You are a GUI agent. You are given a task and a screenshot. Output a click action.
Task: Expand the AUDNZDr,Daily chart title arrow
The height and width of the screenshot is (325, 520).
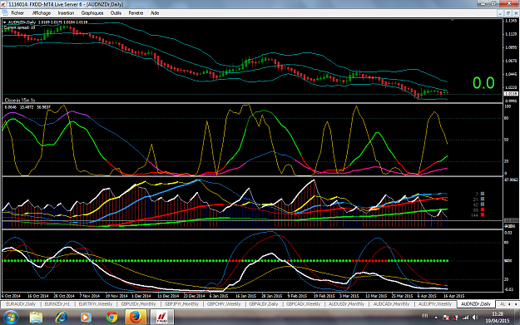tap(5, 22)
